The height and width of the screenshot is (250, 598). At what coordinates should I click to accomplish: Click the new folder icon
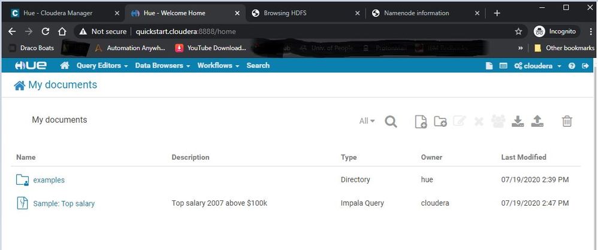pyautogui.click(x=440, y=121)
